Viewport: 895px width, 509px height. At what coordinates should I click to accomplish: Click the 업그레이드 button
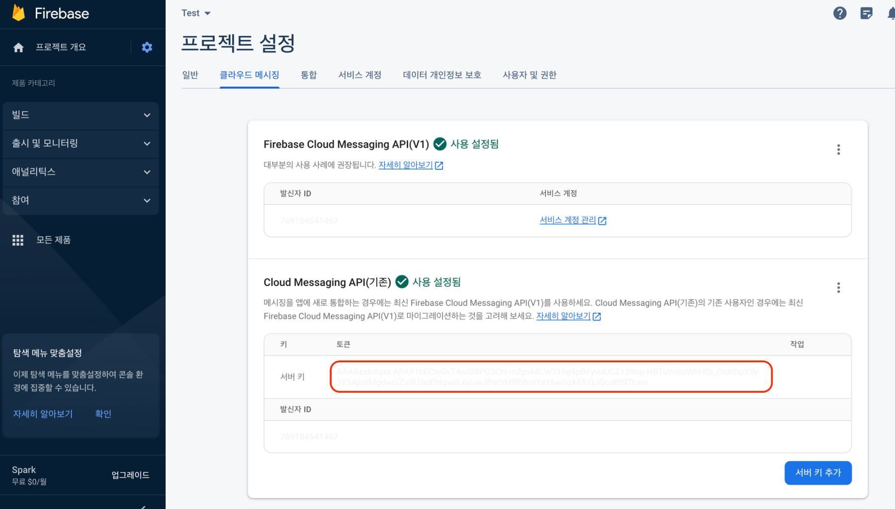coord(130,475)
